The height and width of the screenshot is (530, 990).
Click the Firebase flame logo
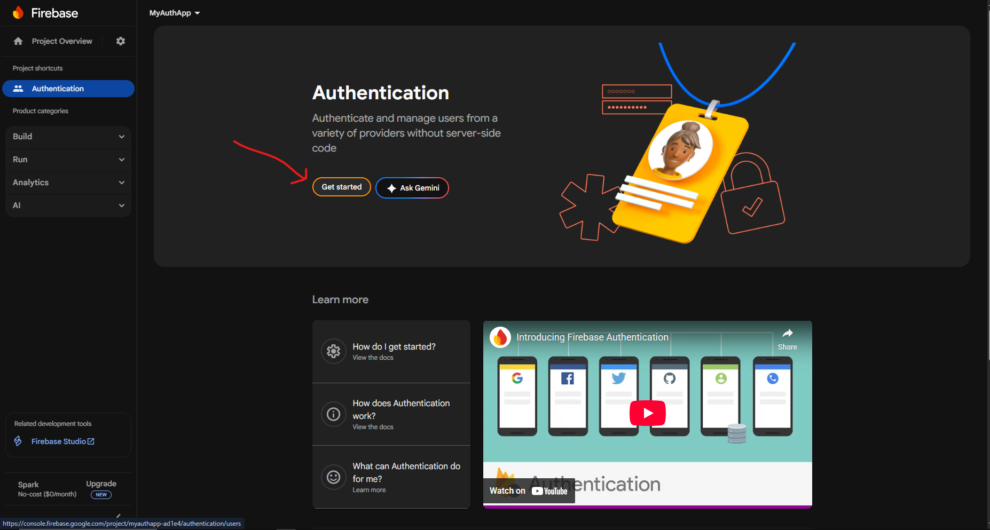pos(18,13)
